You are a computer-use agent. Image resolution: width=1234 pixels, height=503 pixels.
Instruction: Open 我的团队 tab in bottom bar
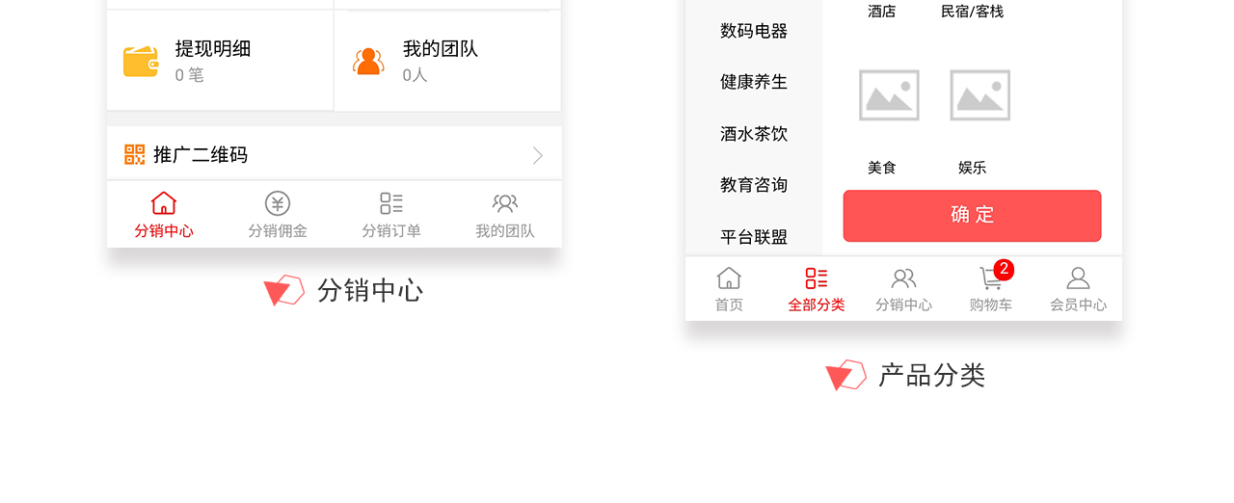click(x=505, y=216)
